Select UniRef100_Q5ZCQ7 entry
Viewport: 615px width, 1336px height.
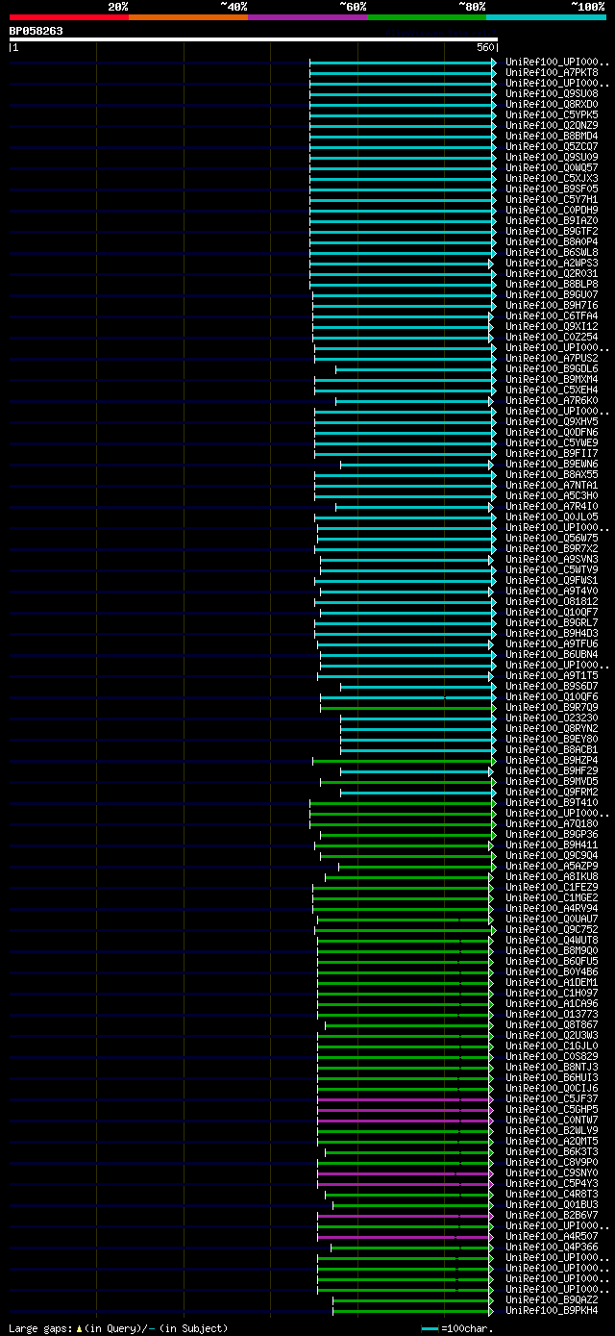pyautogui.click(x=552, y=146)
